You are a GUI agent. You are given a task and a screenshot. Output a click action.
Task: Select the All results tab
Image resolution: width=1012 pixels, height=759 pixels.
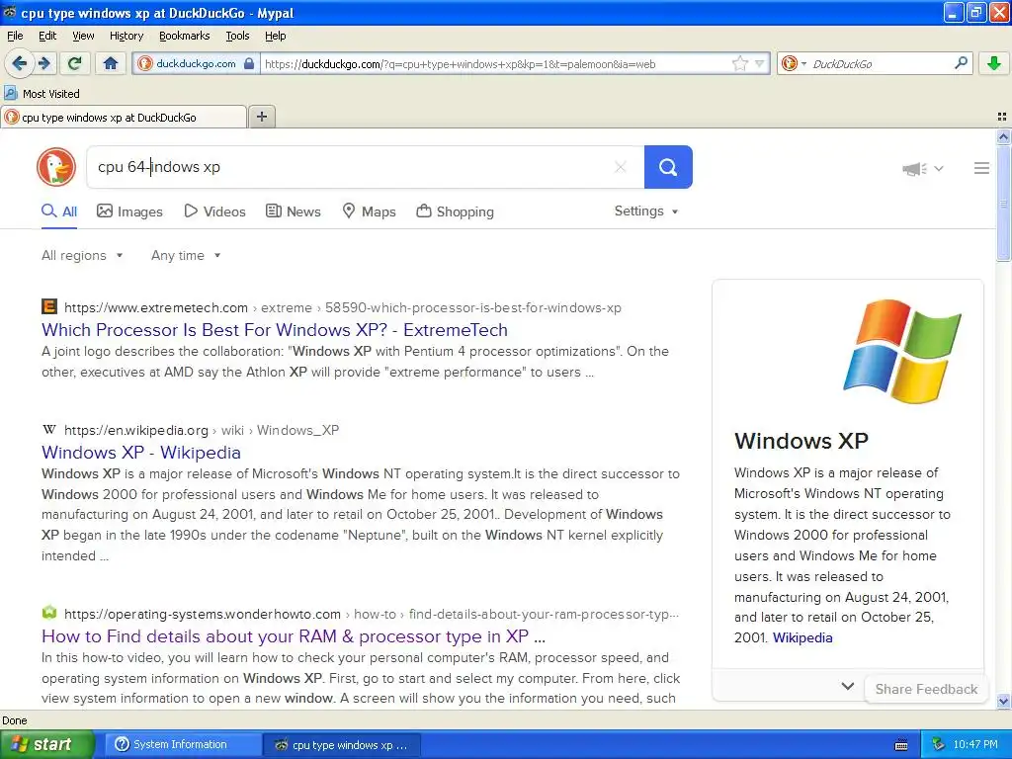[59, 211]
